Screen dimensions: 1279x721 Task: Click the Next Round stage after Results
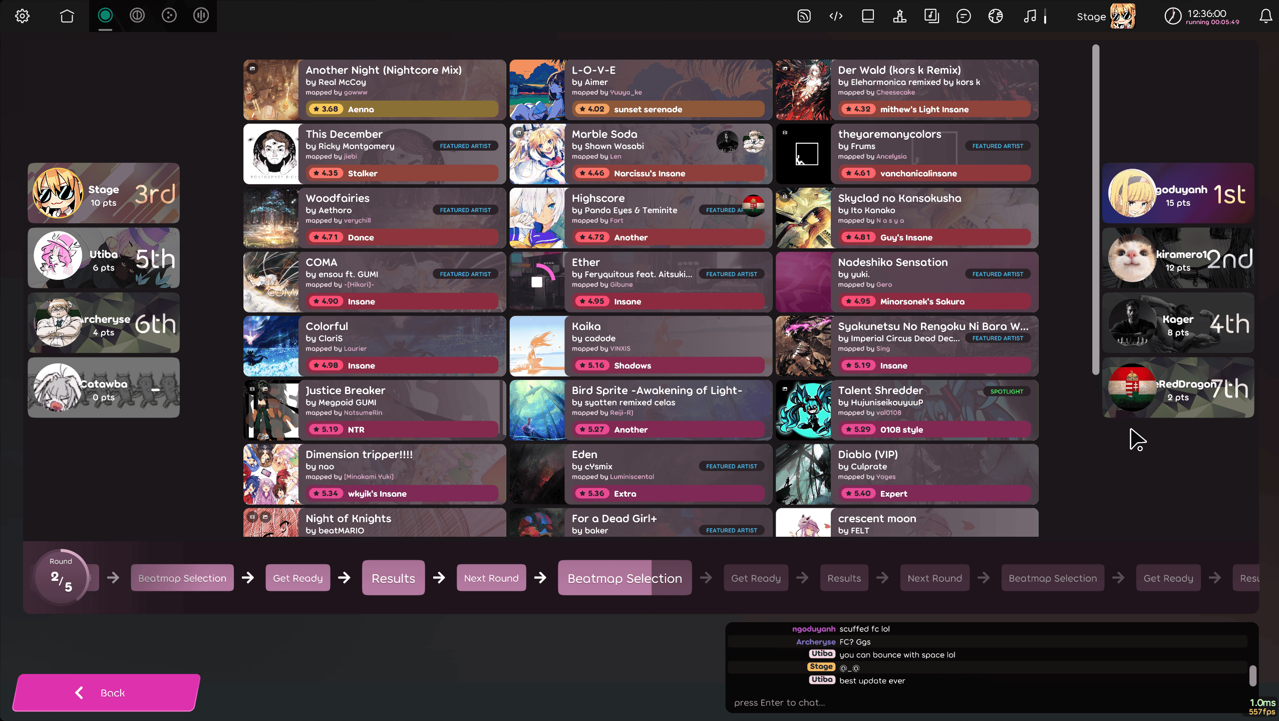491,578
